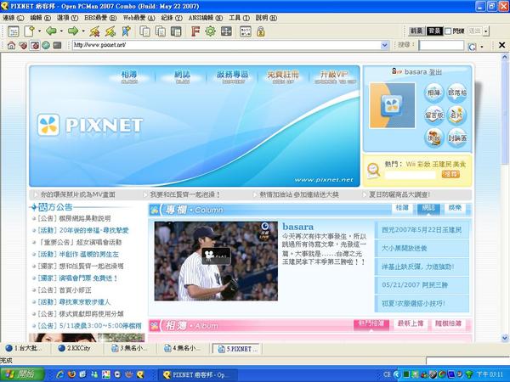Click the search engine icon beside search box
Viewport: 510px width, 382px height.
pos(472,47)
